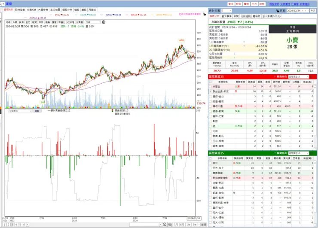Set chart range to 3月
This screenshot has height=228, width=318.
pyautogui.click(x=176, y=225)
